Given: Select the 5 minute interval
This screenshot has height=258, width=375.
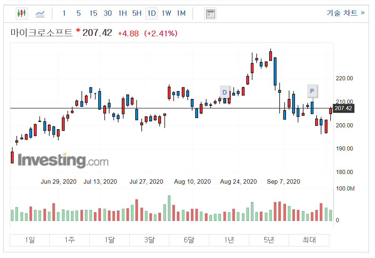Looking at the screenshot, I should [x=79, y=13].
